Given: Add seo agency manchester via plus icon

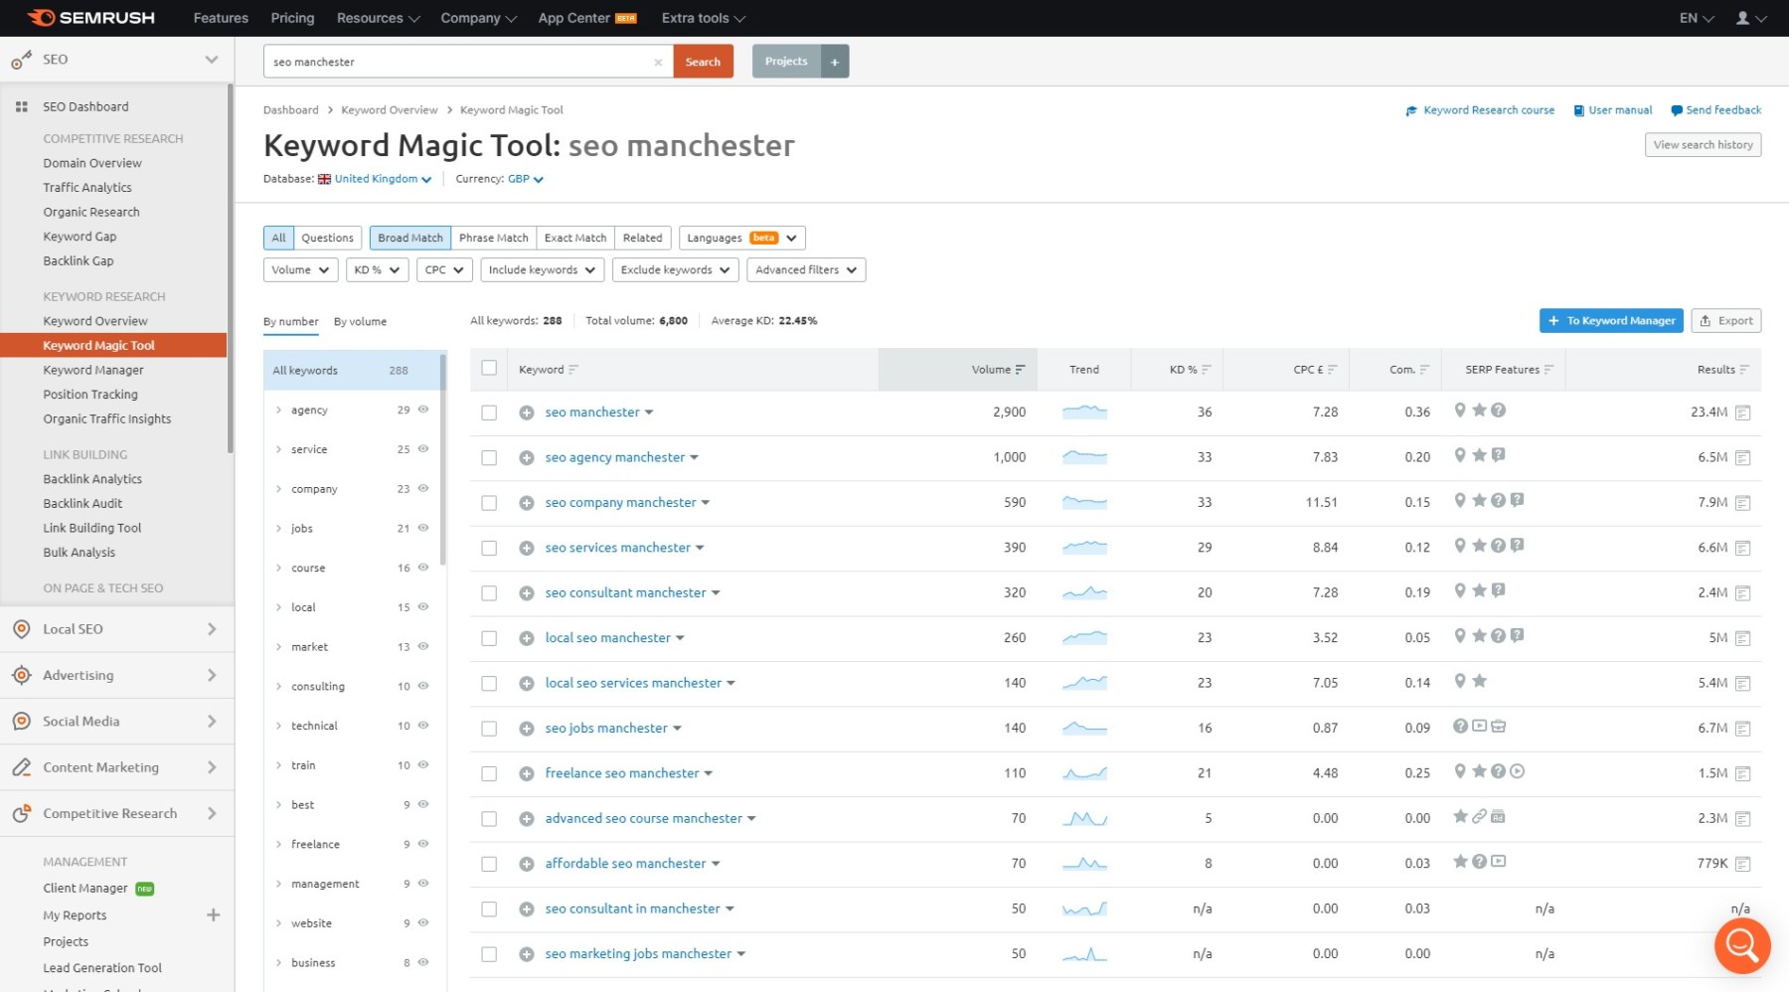Looking at the screenshot, I should [x=527, y=458].
